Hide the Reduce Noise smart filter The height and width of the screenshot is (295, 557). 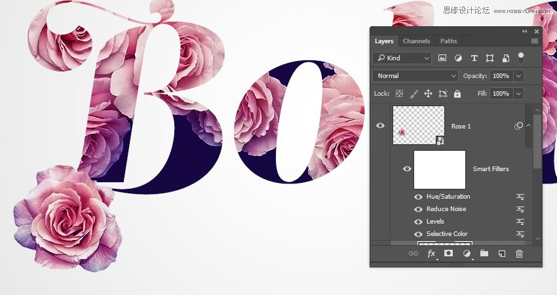point(418,209)
